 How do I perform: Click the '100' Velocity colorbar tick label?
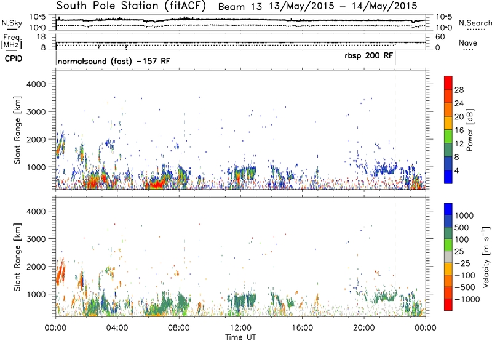(462, 239)
